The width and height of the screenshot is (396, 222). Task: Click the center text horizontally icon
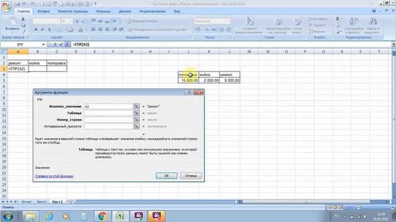pyautogui.click(x=100, y=30)
